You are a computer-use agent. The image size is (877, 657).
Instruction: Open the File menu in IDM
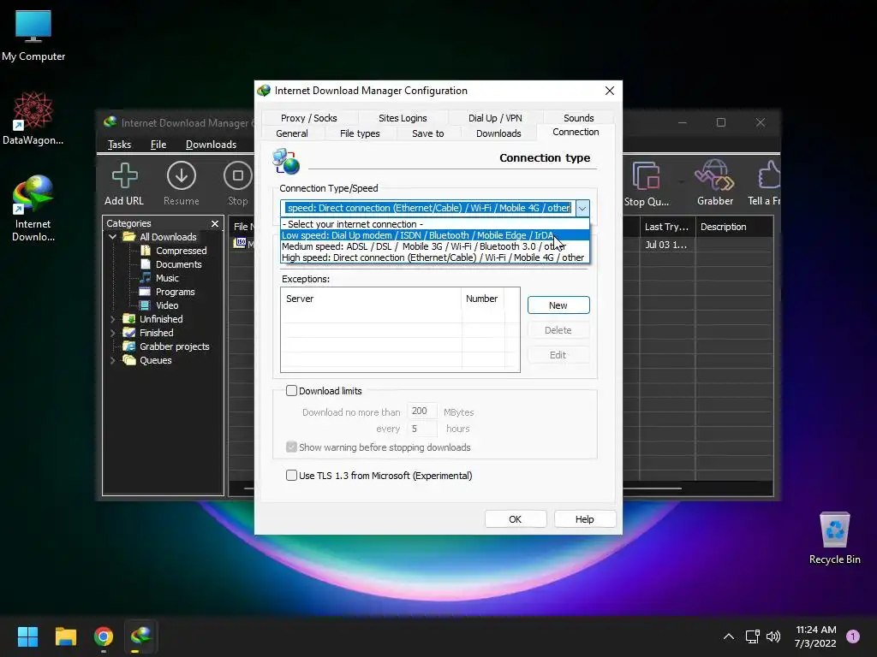click(x=158, y=145)
